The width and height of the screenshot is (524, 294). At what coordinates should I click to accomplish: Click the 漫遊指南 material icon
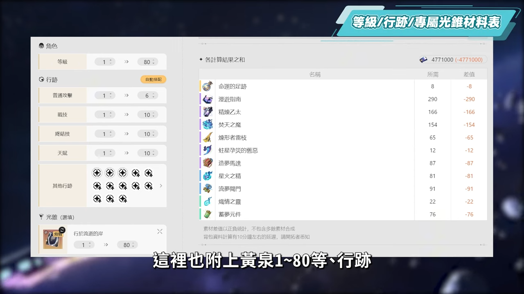tap(208, 99)
